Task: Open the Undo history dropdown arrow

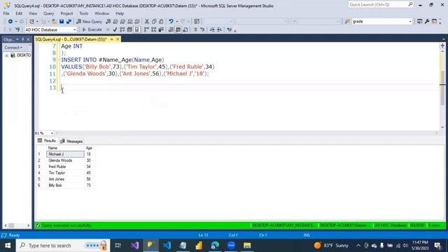Action: [x=177, y=22]
